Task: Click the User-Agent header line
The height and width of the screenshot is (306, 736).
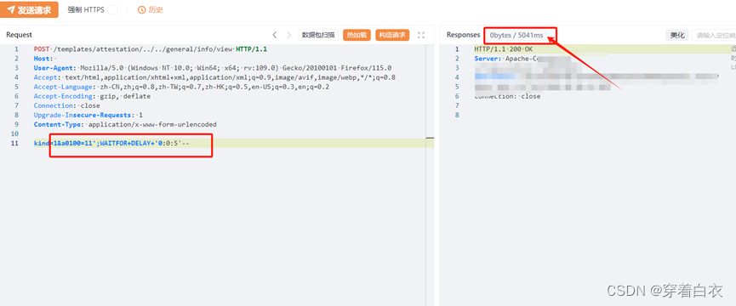Action: [213, 68]
